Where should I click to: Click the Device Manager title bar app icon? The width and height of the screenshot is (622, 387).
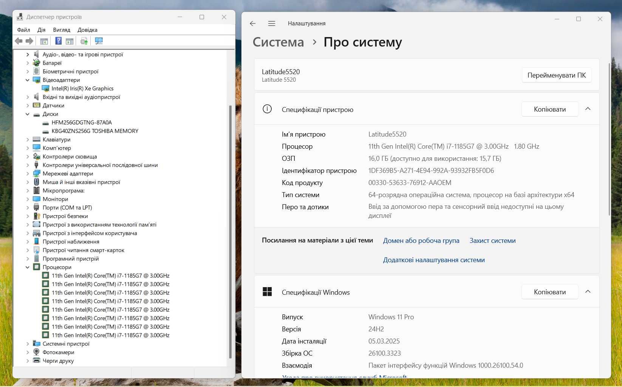point(20,17)
